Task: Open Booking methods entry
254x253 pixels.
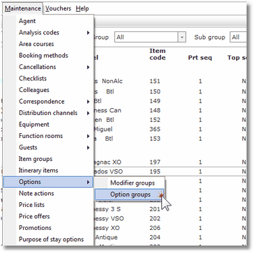Action: [x=48, y=56]
